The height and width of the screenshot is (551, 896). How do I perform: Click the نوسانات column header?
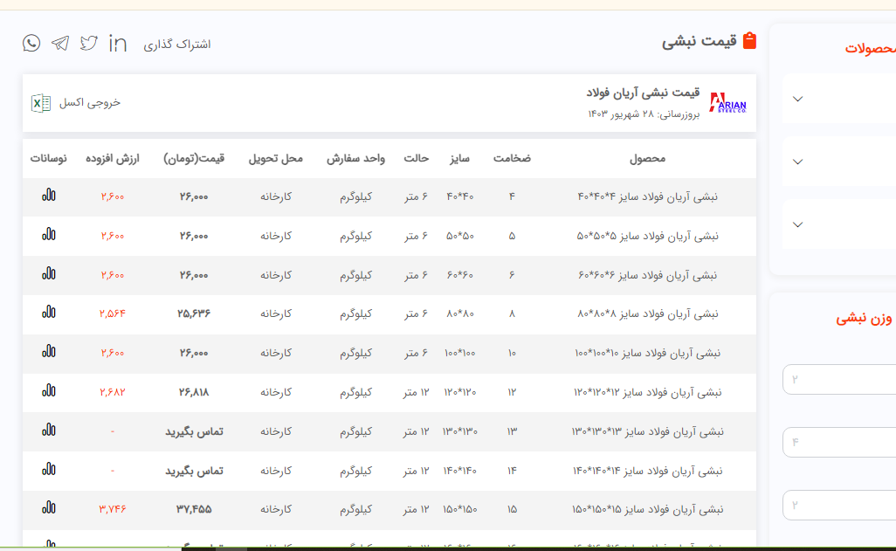(49, 159)
